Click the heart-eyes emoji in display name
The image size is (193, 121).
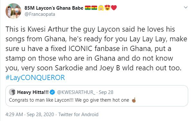(107, 8)
